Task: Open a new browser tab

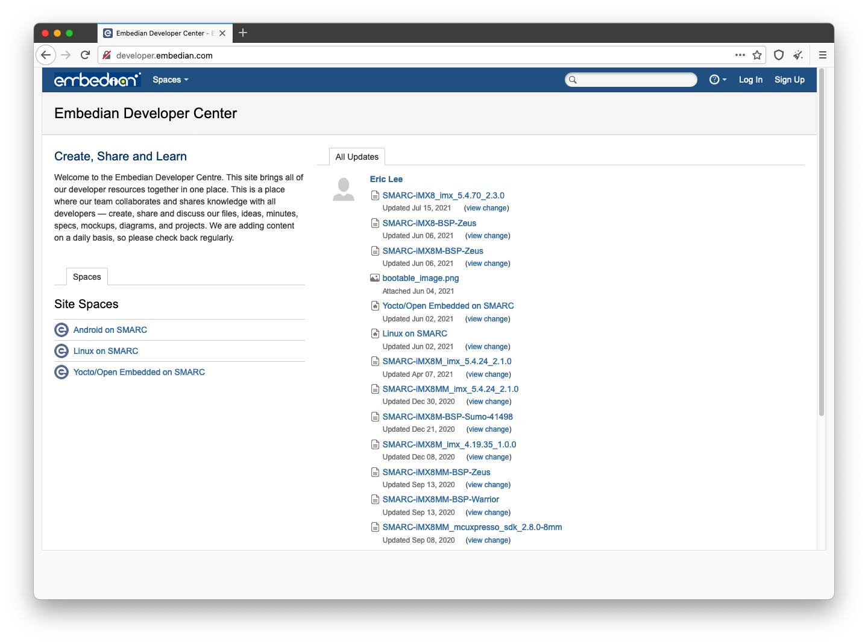Action: (243, 33)
